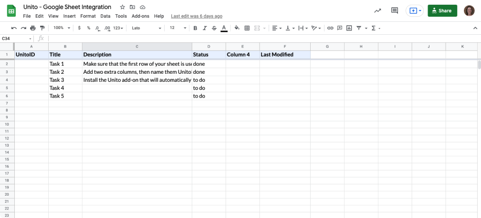Decrease decimal places
The width and height of the screenshot is (481, 218).
pyautogui.click(x=97, y=28)
